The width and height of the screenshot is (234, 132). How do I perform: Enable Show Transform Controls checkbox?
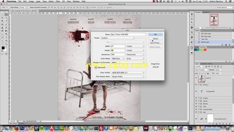point(29,7)
